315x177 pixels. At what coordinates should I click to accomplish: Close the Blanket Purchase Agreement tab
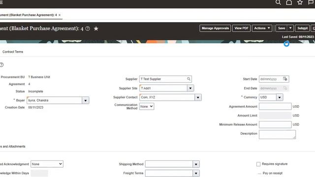(x=60, y=15)
